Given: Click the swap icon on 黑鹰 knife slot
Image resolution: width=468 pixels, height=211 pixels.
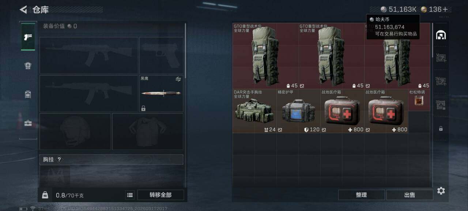Looking at the screenshot, I should coord(178,79).
